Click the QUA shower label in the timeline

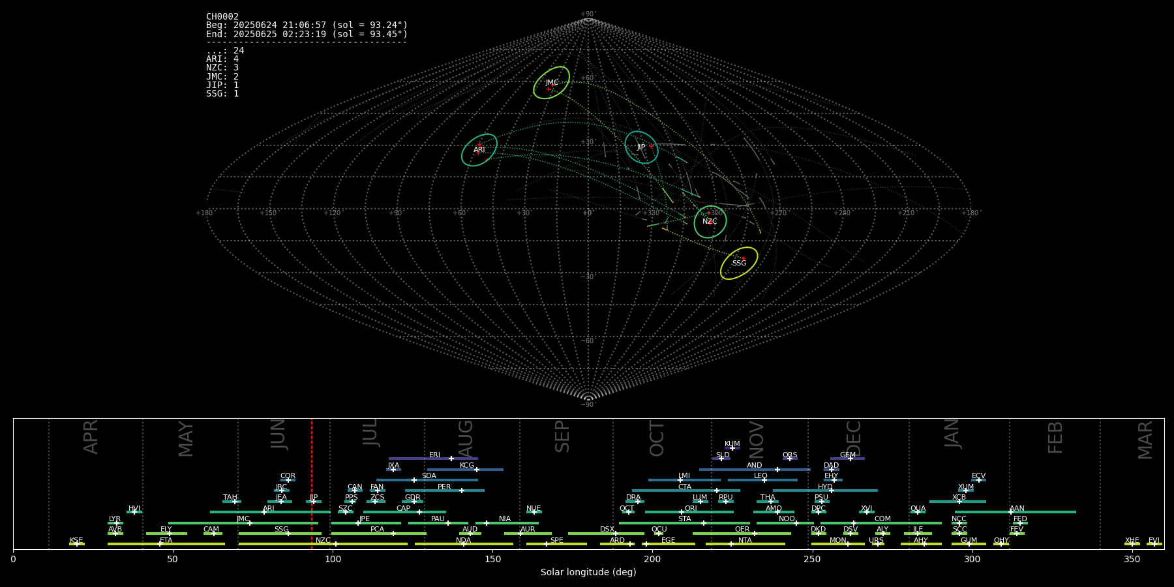point(918,509)
